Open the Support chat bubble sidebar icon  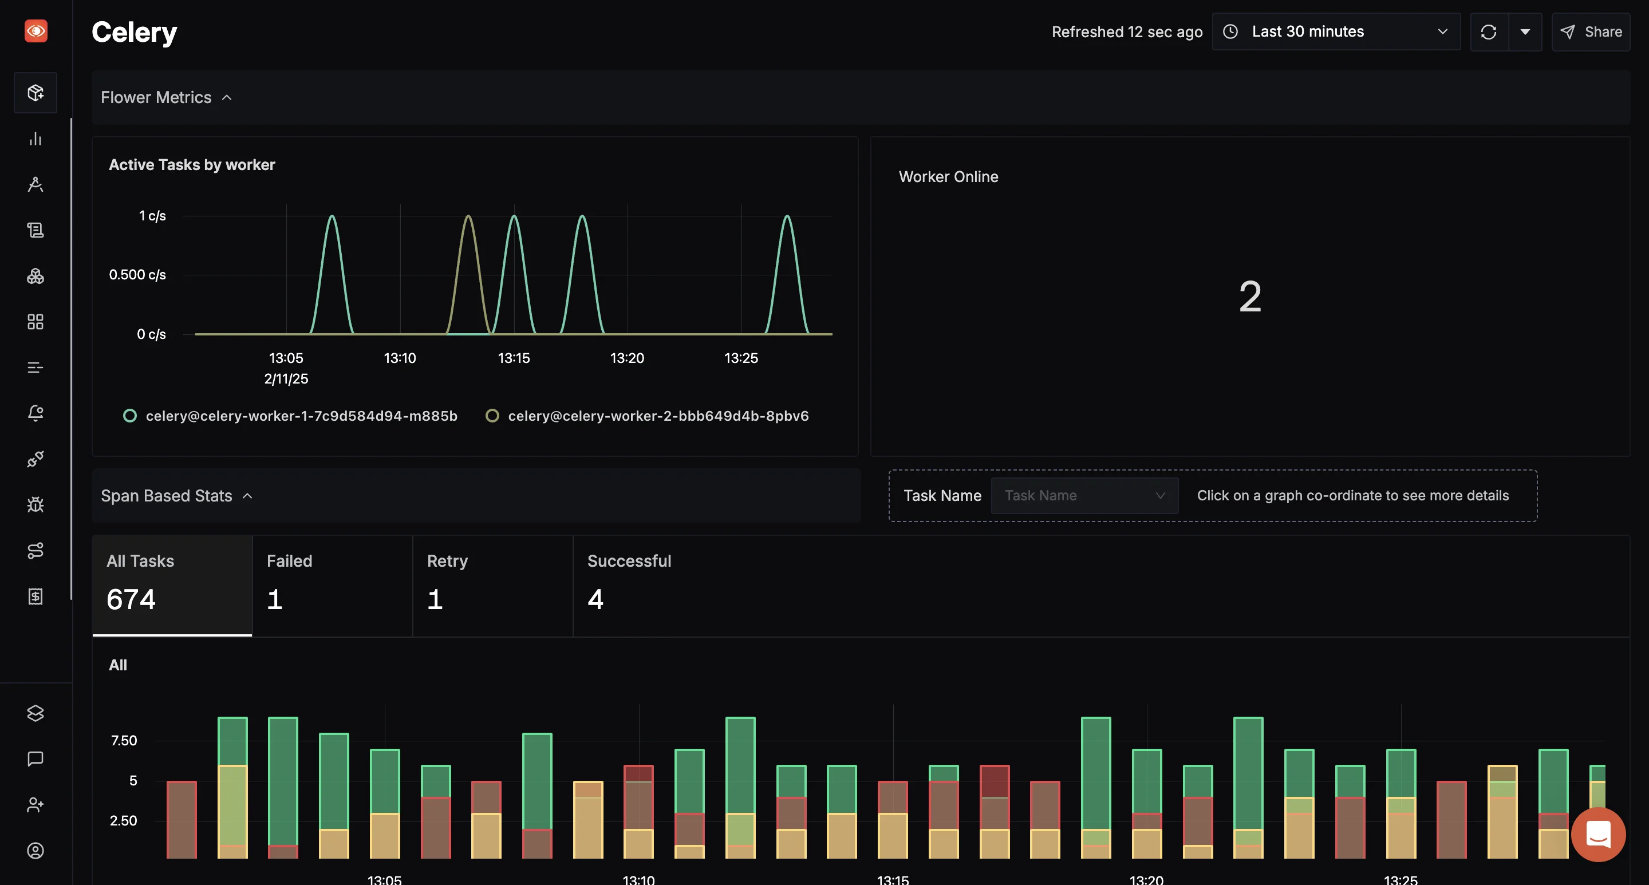click(36, 759)
